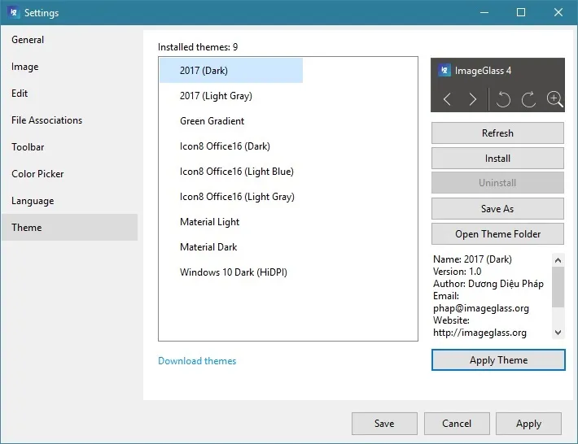Viewport: 578px width, 444px height.
Task: Click the Version: 1.0 line
Action: (x=457, y=272)
